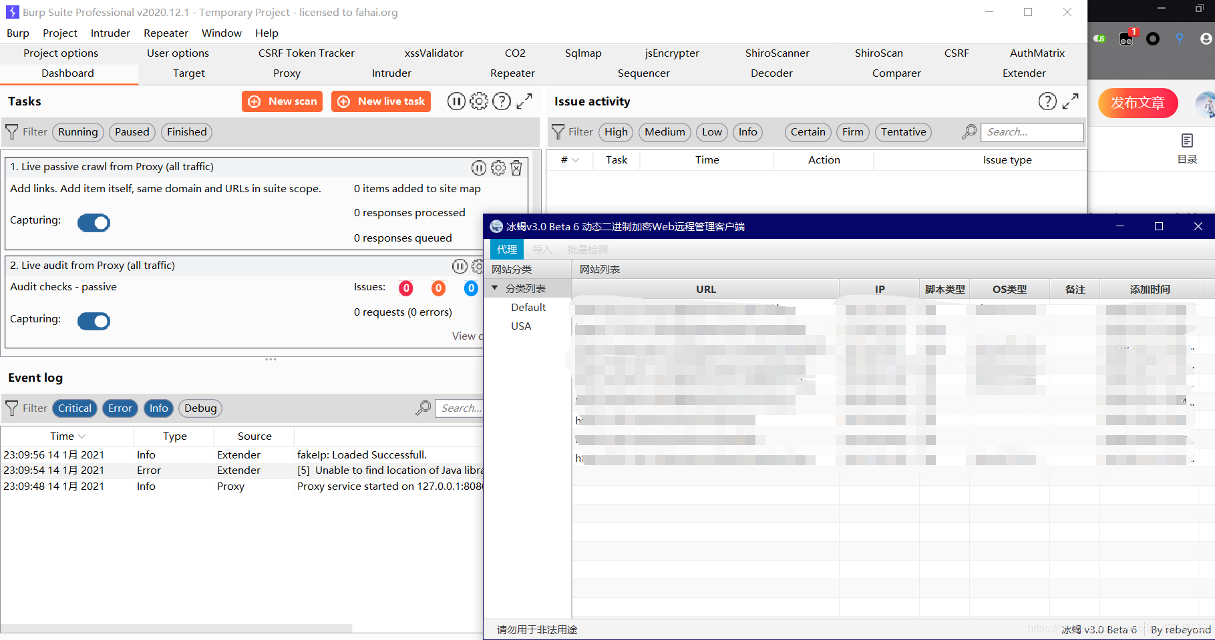Viewport: 1215px width, 640px height.
Task: Open Live passive crawl settings gear
Action: (x=498, y=168)
